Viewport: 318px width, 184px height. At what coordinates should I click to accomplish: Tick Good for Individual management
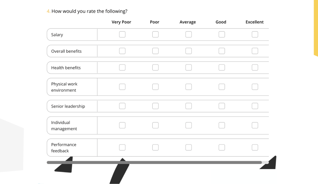click(x=222, y=125)
